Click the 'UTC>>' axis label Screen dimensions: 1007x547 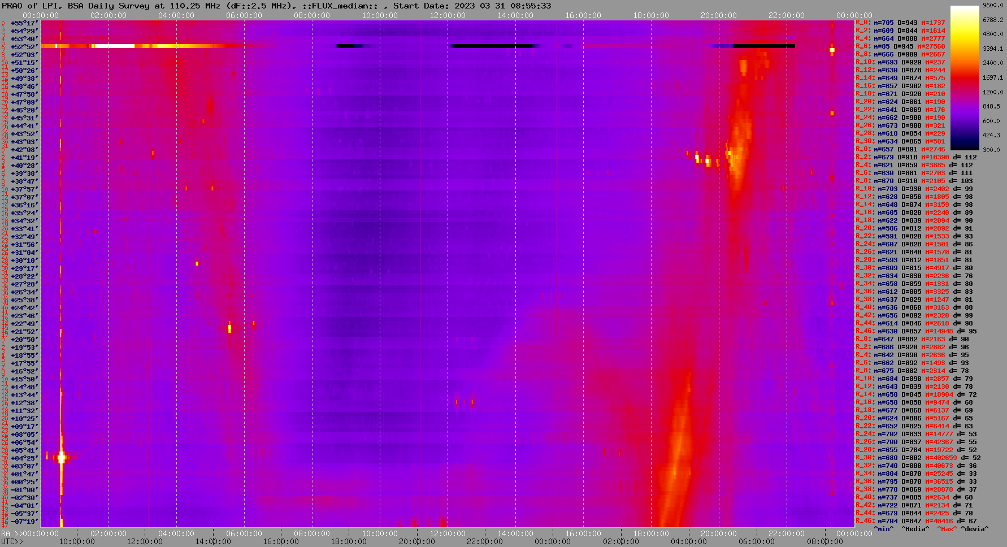[12, 541]
